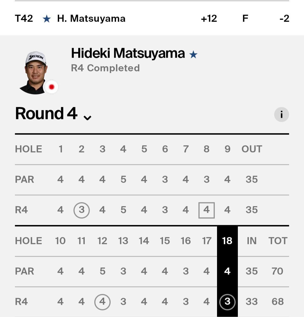The width and height of the screenshot is (304, 317).
Task: Tap the 68 total score cell
Action: point(278,302)
